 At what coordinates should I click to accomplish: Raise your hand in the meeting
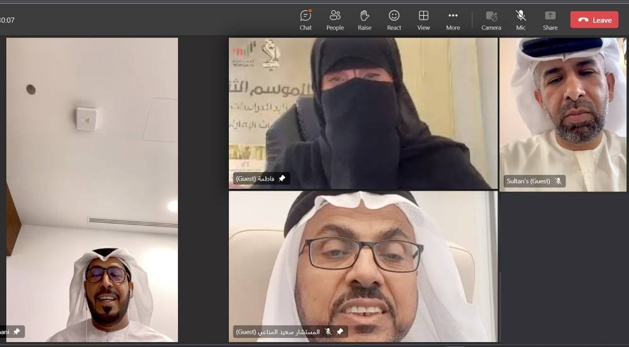(x=364, y=19)
